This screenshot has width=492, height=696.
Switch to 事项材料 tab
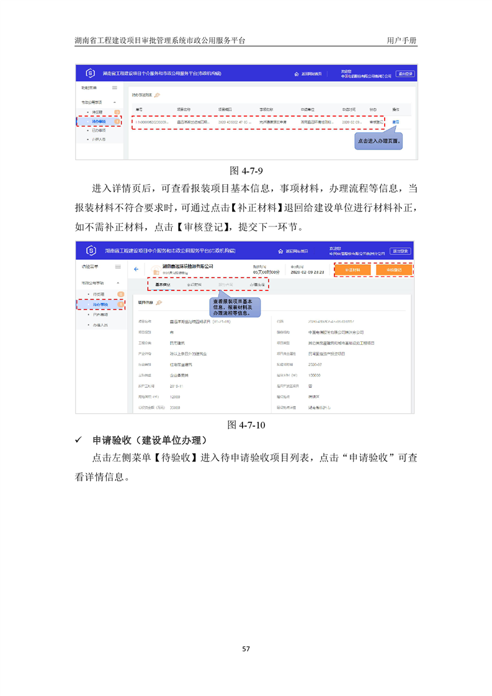tap(194, 285)
